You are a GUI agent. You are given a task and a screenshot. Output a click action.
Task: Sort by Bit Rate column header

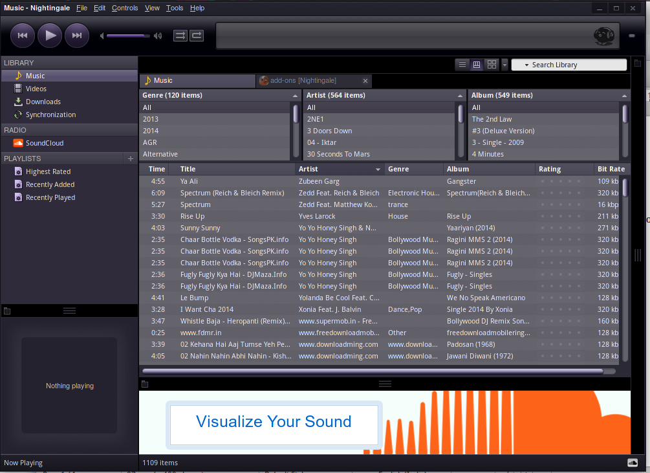611,169
